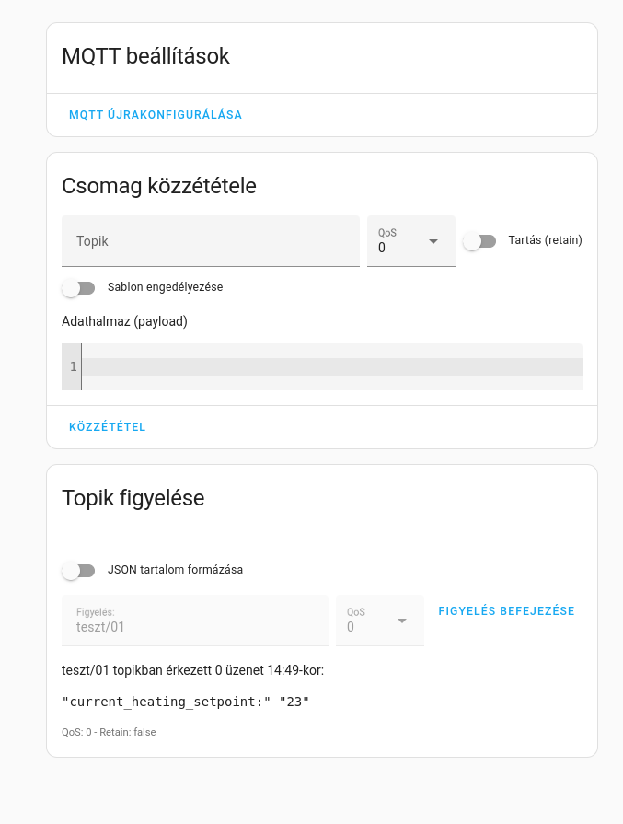Click the Figyelés field containing teszt/01
The image size is (623, 824).
click(x=195, y=621)
